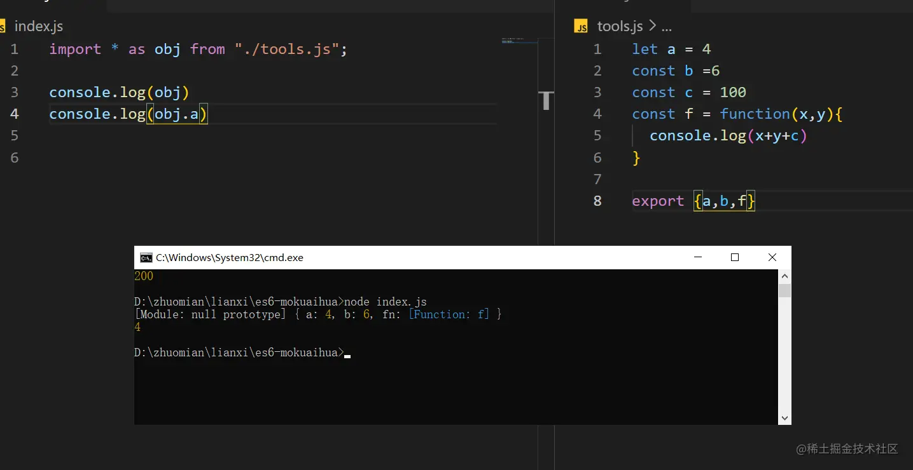This screenshot has height=470, width=913.
Task: Select line number 5 in index.js
Action: [15, 135]
